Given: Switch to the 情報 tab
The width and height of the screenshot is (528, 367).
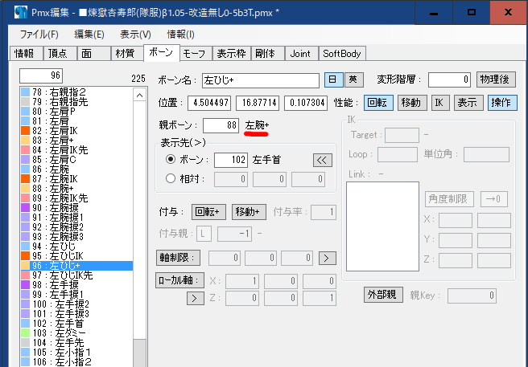Looking at the screenshot, I should tap(27, 54).
